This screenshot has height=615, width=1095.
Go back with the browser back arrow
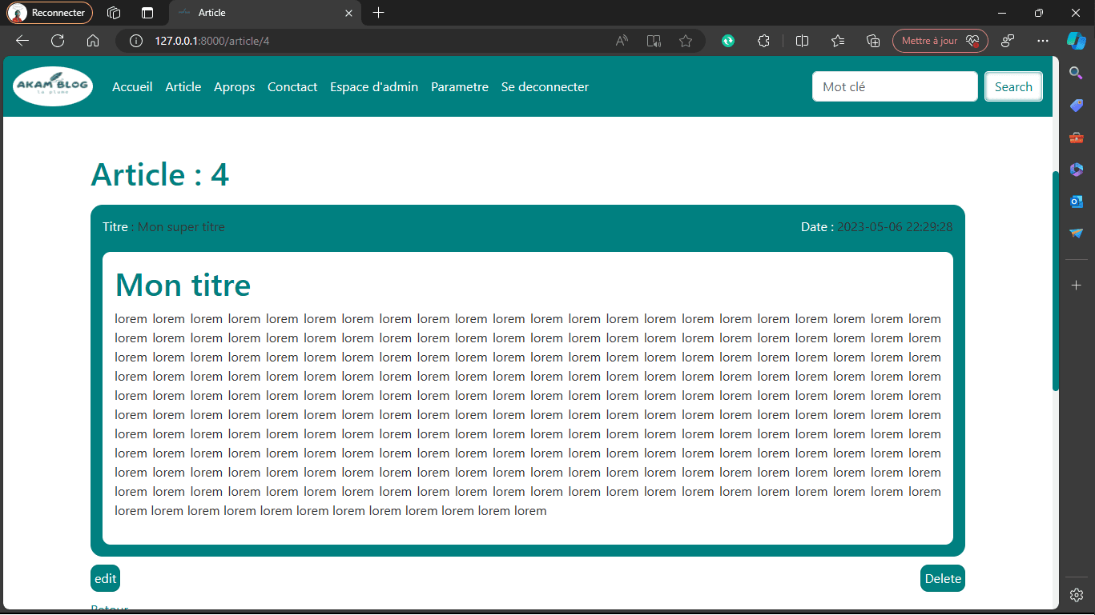point(22,41)
